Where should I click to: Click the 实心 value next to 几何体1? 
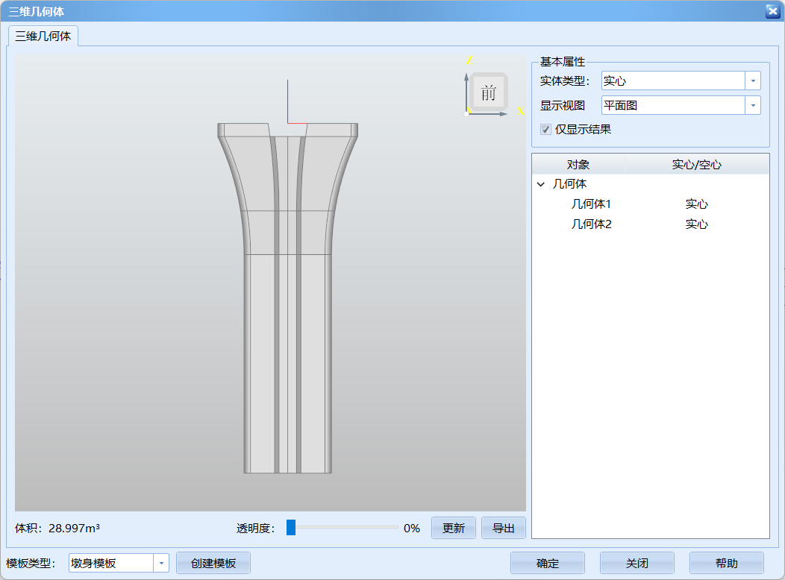click(696, 204)
